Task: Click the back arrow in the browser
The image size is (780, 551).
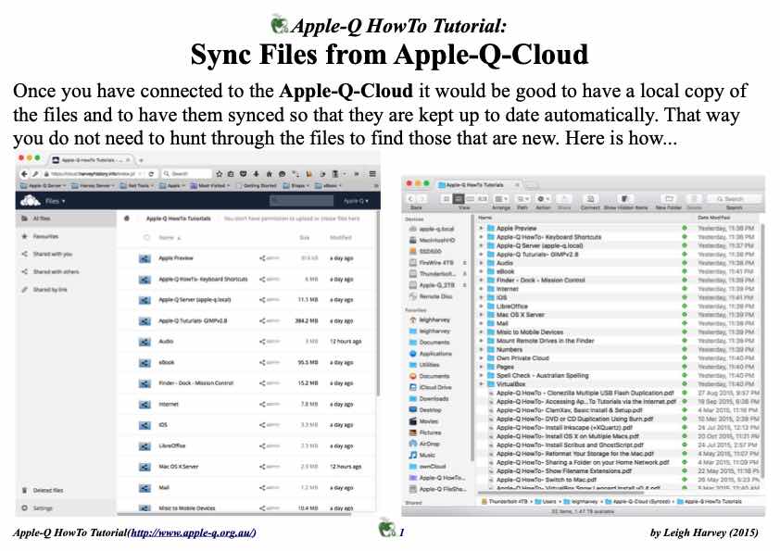Action: pyautogui.click(x=23, y=174)
